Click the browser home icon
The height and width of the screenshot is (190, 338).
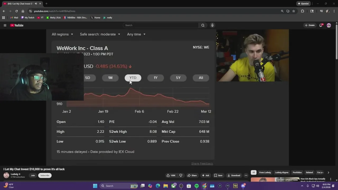(23, 11)
